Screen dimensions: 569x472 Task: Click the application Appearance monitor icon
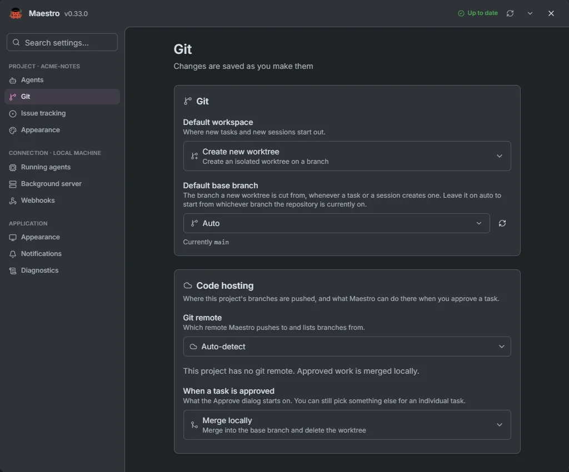(13, 238)
